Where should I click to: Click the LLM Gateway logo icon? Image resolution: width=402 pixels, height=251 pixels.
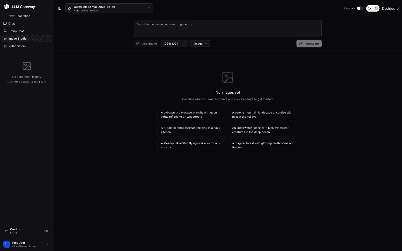[7, 7]
